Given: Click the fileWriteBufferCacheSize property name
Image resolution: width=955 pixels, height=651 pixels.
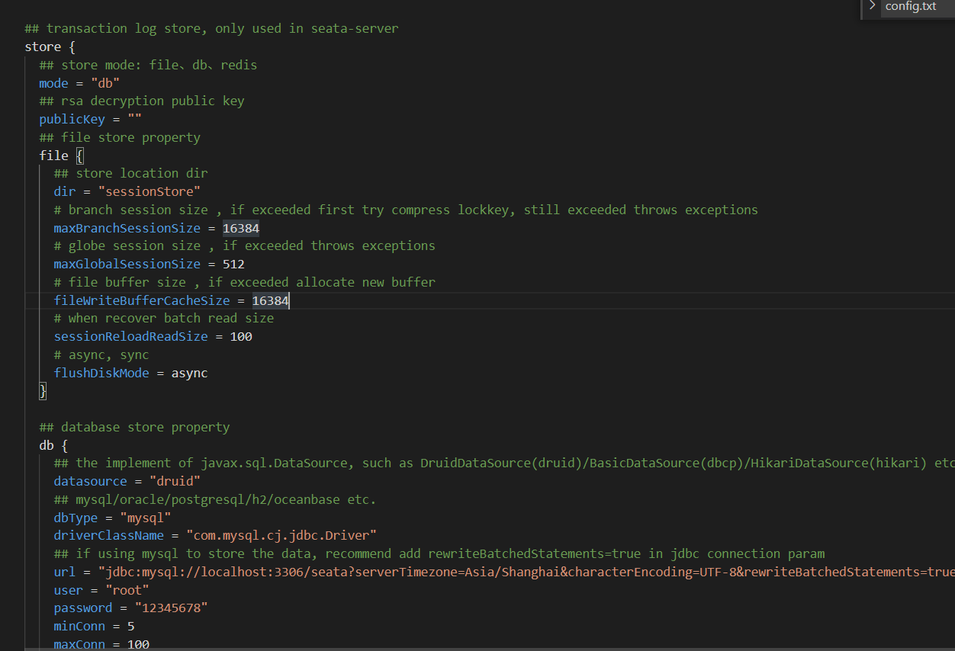Looking at the screenshot, I should click(x=141, y=300).
